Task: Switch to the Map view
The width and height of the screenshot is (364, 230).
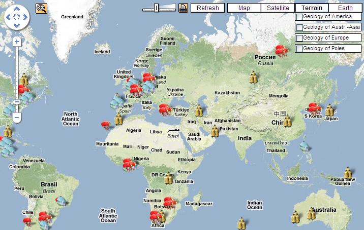Action: click(x=244, y=8)
